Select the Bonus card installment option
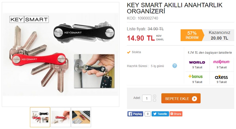The height and width of the screenshot is (129, 236). 197,79
